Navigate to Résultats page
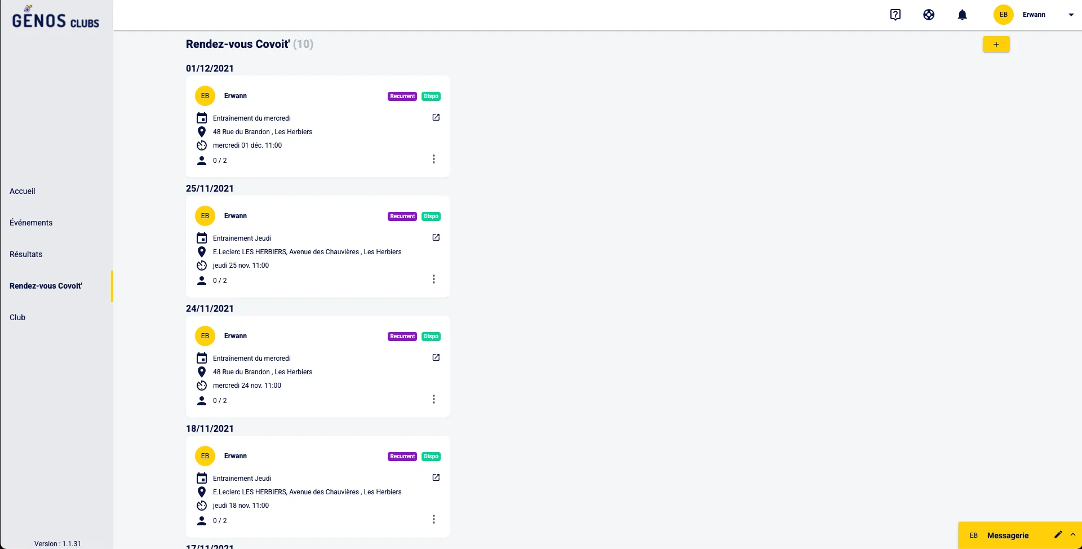1082x549 pixels. pyautogui.click(x=26, y=254)
